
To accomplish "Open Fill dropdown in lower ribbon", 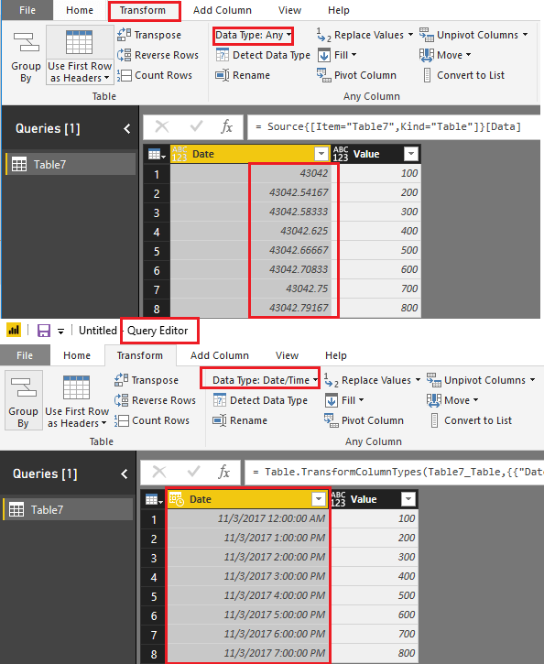I will 344,400.
